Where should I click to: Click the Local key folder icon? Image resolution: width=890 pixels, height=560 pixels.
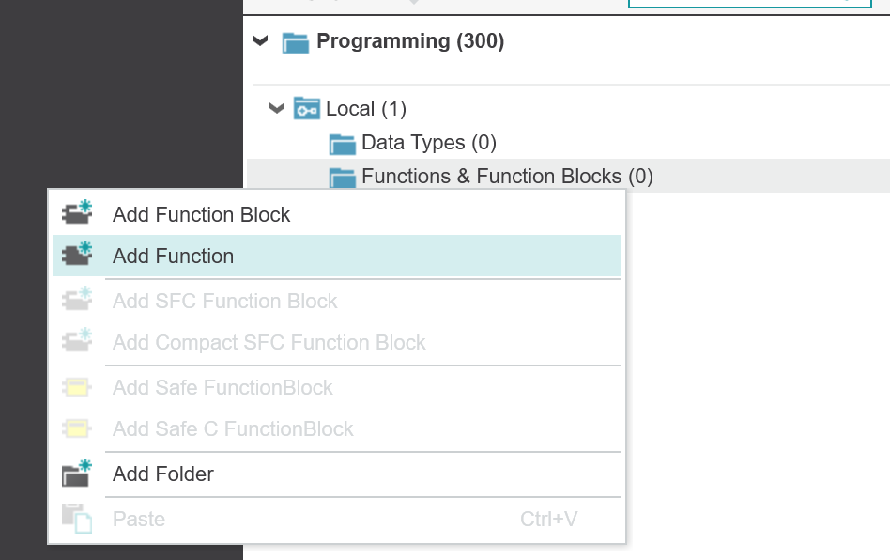306,108
